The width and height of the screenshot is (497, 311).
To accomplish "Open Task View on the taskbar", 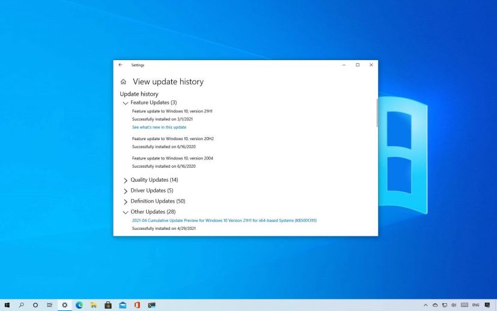I will click(x=50, y=305).
